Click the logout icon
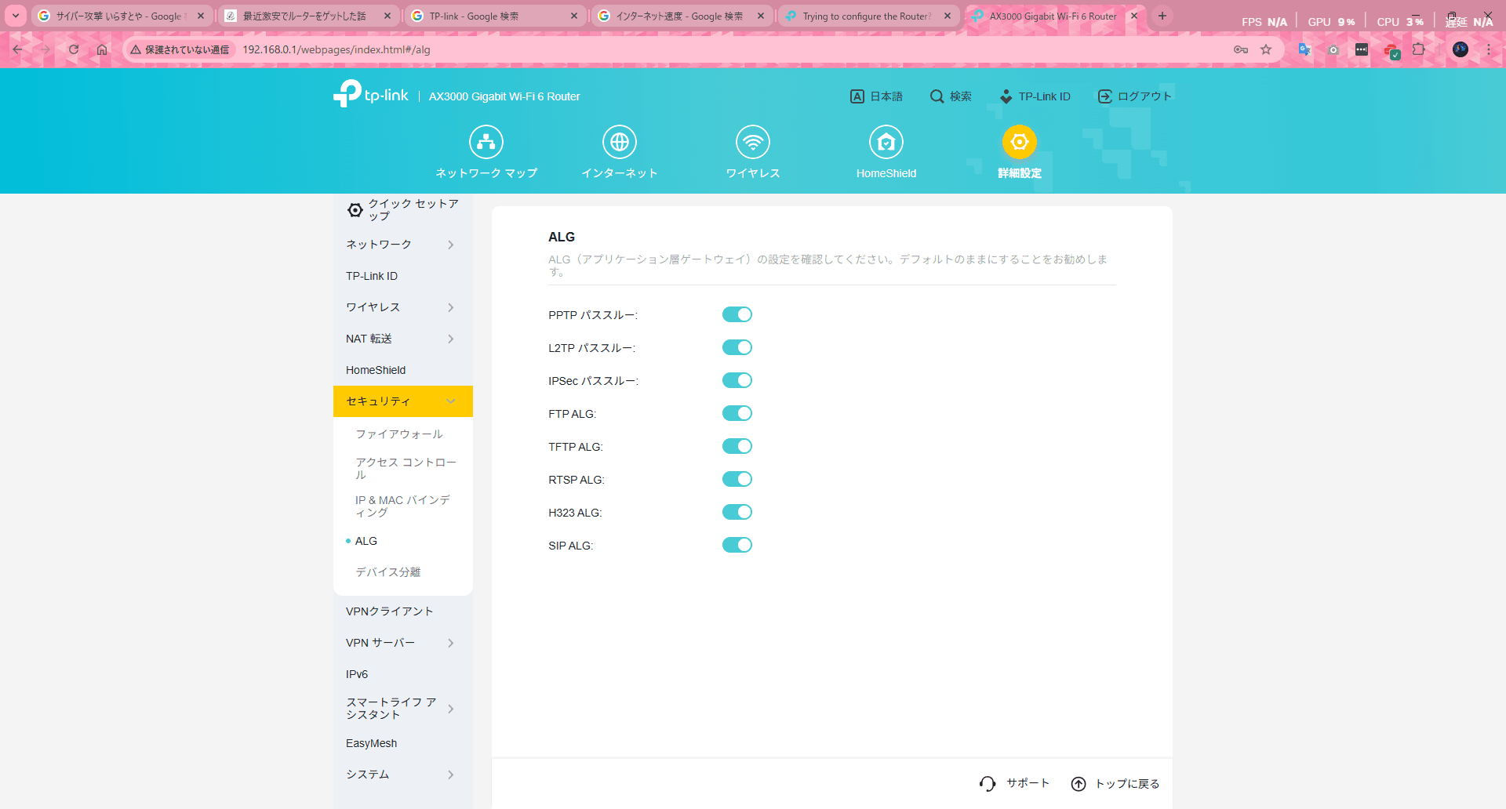 [1104, 96]
